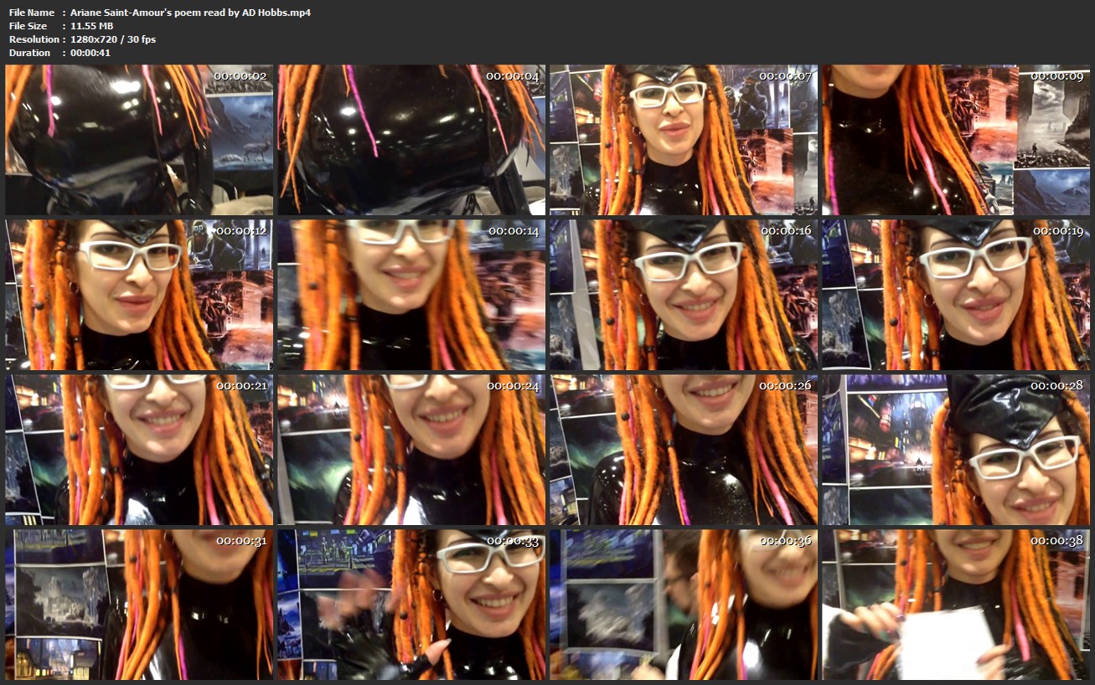
Task: Pick the 00:00:38 preview frame
Action: pyautogui.click(x=956, y=605)
